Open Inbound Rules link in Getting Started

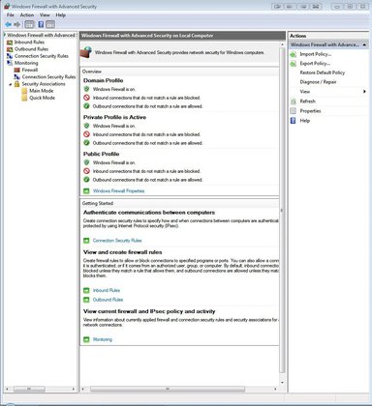tap(107, 290)
